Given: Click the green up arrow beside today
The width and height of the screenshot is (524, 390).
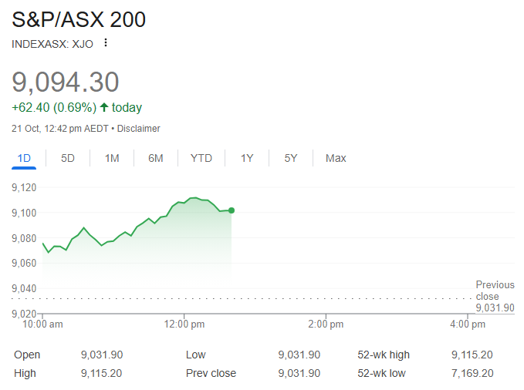Looking at the screenshot, I should (104, 107).
